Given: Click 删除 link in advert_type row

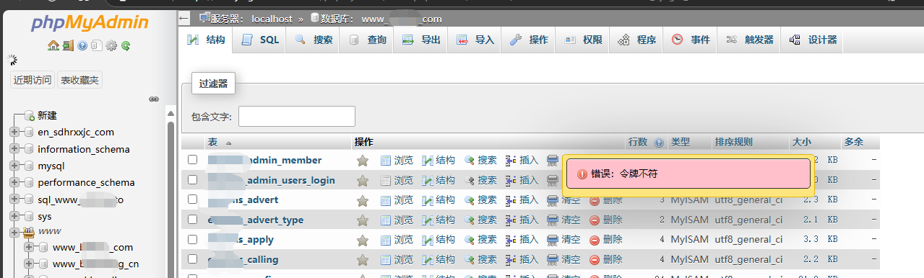Looking at the screenshot, I should 612,220.
